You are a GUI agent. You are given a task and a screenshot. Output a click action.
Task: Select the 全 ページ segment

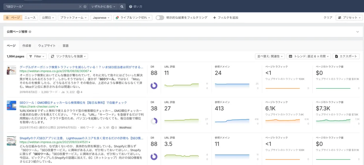coord(13,17)
